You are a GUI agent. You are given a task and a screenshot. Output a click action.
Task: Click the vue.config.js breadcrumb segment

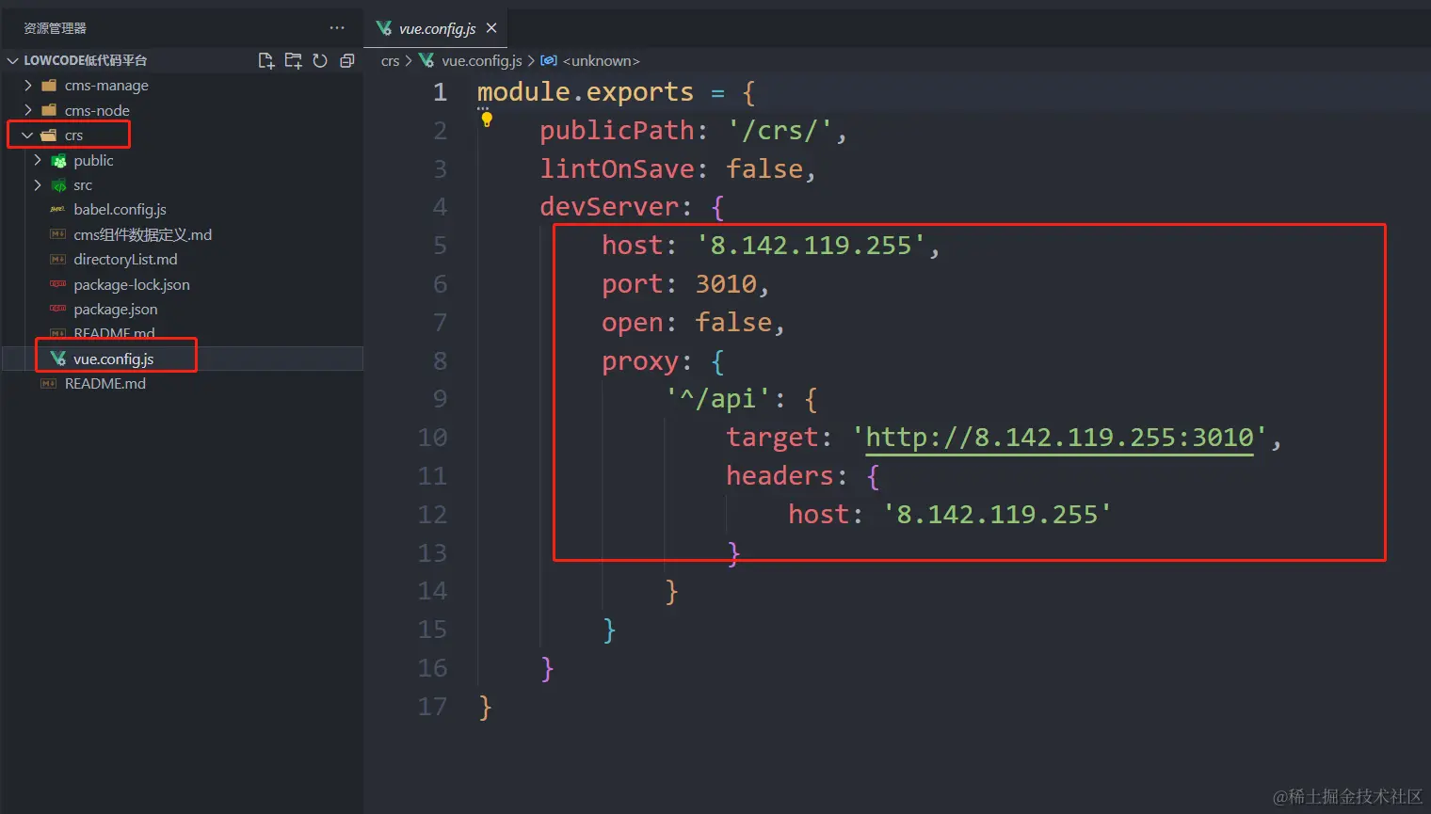(x=481, y=61)
